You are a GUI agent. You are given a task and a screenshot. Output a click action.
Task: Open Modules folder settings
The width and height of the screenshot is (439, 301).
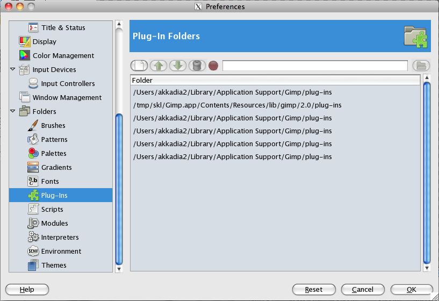click(x=55, y=224)
